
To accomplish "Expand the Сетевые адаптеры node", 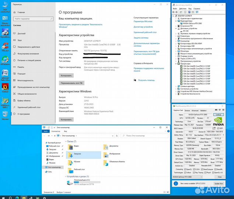I will click(x=176, y=86).
